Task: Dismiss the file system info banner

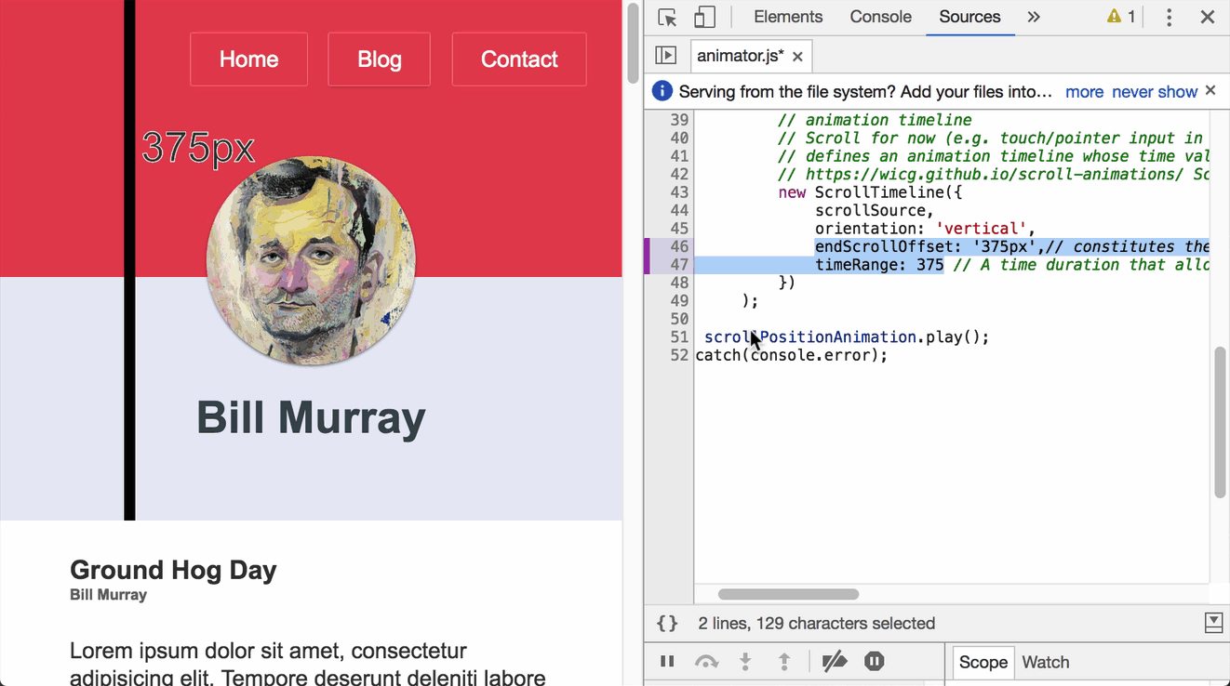Action: pos(1210,90)
